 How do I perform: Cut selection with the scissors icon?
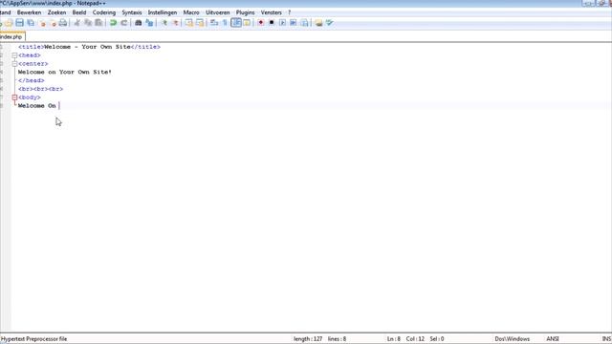point(76,23)
